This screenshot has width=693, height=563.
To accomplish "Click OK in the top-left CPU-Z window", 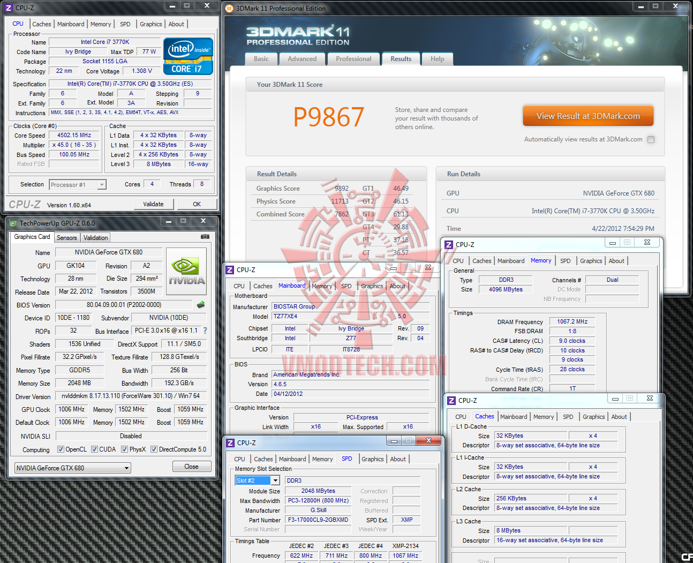I will tap(197, 204).
